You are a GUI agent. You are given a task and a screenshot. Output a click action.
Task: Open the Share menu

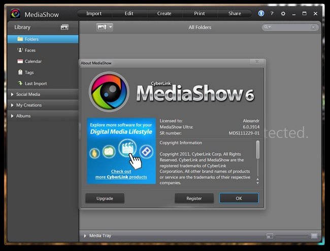pyautogui.click(x=235, y=14)
